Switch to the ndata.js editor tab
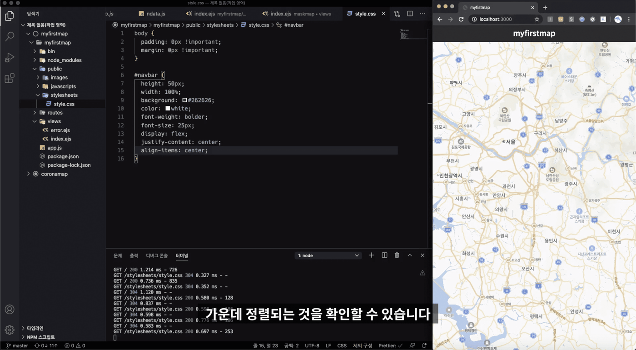Image resolution: width=636 pixels, height=350 pixels. pyautogui.click(x=155, y=14)
